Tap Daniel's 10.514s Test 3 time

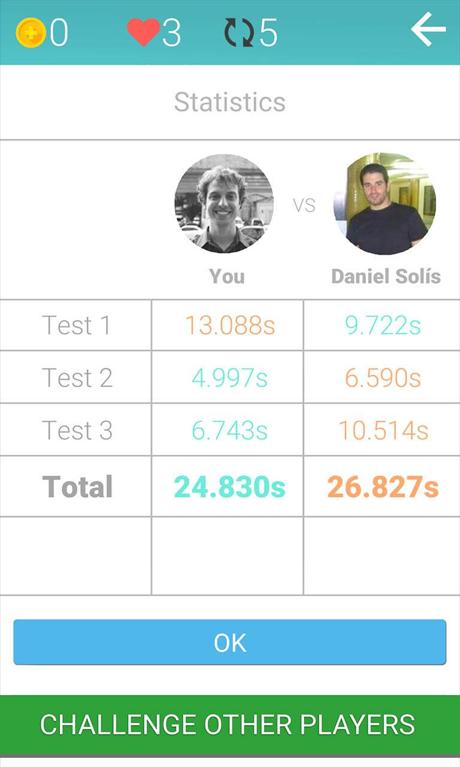tap(383, 430)
